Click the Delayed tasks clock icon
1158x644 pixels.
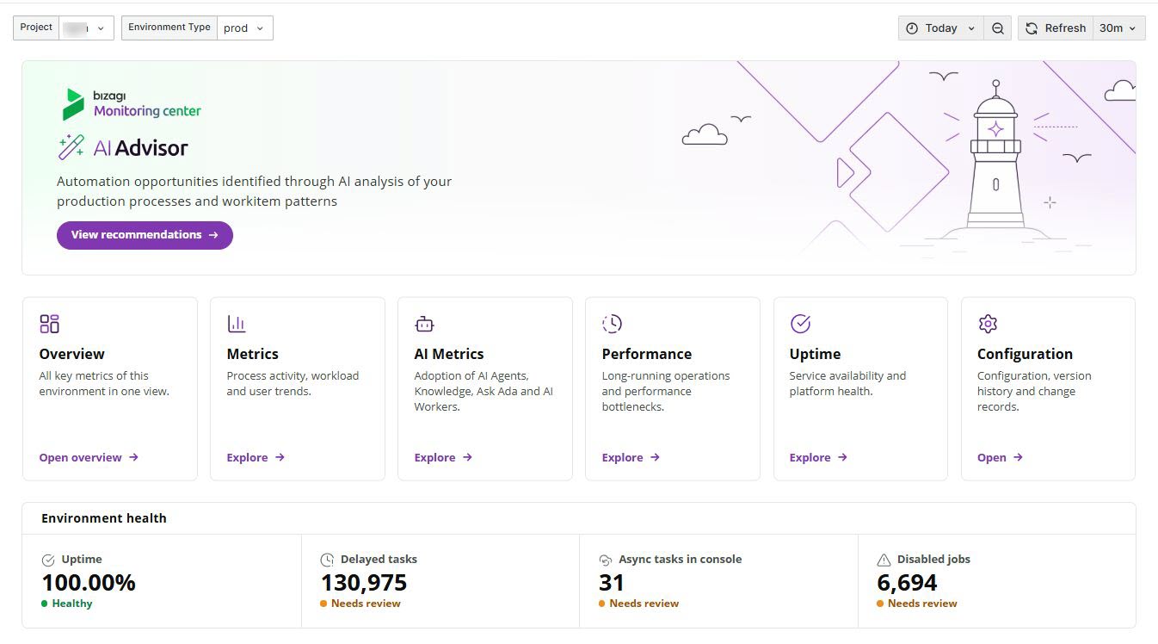[327, 560]
